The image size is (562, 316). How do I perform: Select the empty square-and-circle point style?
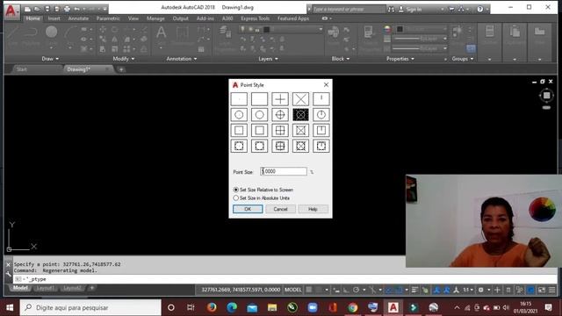pos(260,146)
